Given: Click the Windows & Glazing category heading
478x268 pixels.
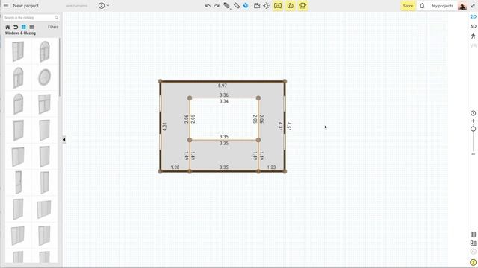Looking at the screenshot, I should (20, 33).
